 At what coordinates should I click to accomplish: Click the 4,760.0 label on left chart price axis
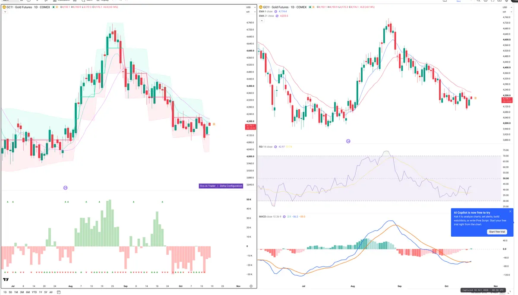click(250, 22)
